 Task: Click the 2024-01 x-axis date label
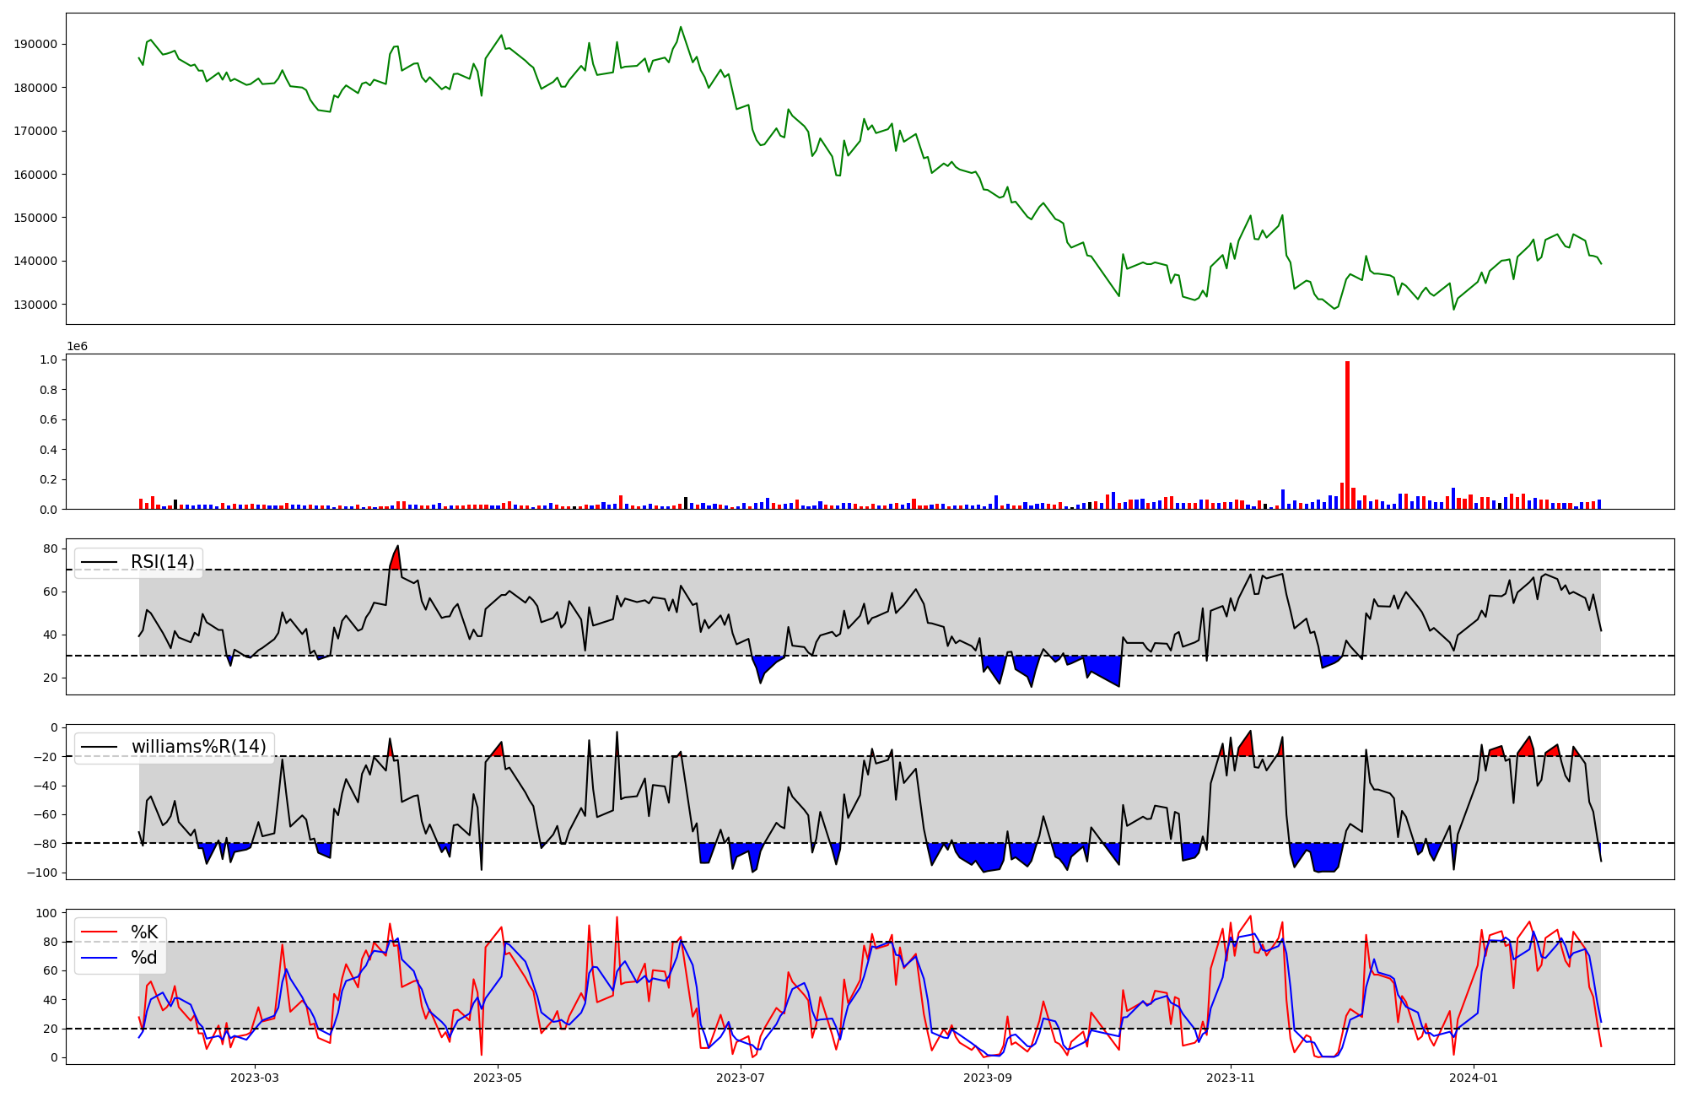pos(1474,1078)
